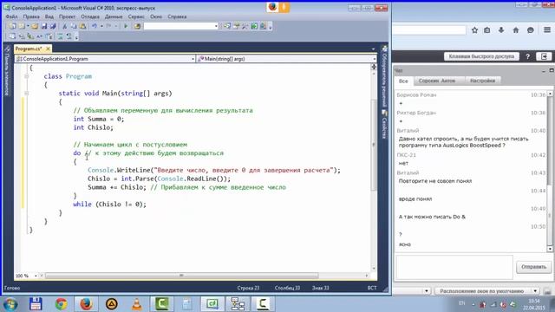Click the question mark help icon
This screenshot has width=555, height=312.
tap(528, 56)
